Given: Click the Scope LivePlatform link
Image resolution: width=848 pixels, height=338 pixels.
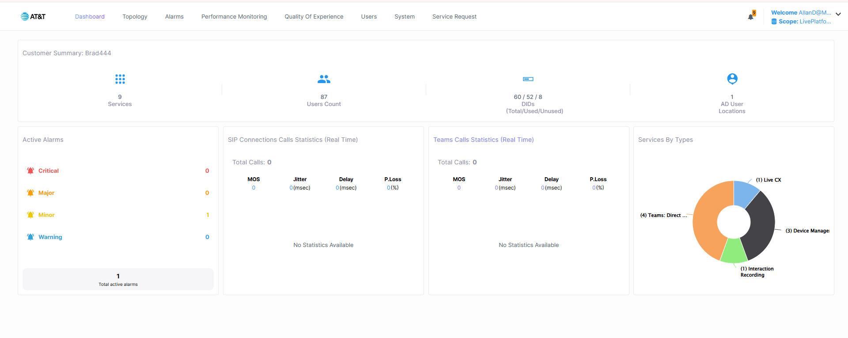Looking at the screenshot, I should [804, 21].
